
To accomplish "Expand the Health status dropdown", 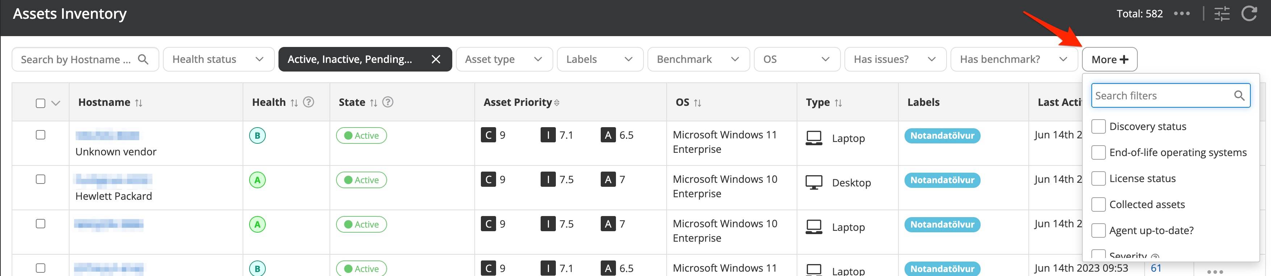I will [219, 60].
